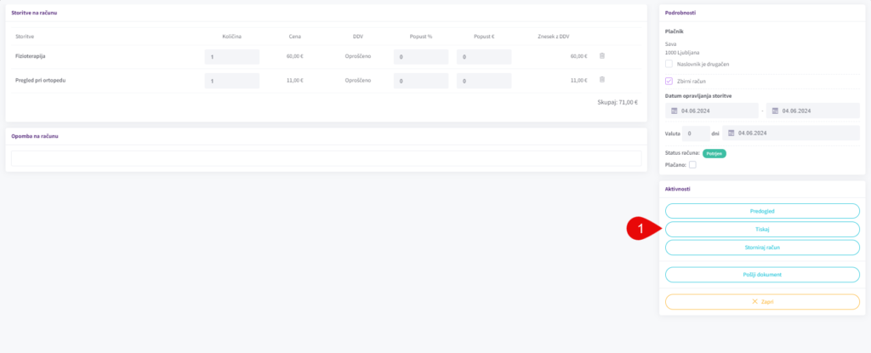
Task: Send document via Pošlji dokument
Action: pos(762,274)
